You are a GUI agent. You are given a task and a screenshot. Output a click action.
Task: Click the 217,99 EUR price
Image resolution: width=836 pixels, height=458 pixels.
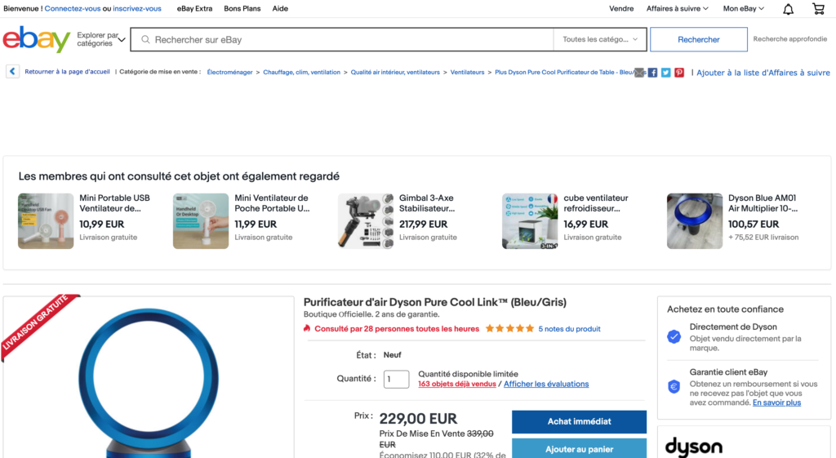tap(424, 225)
